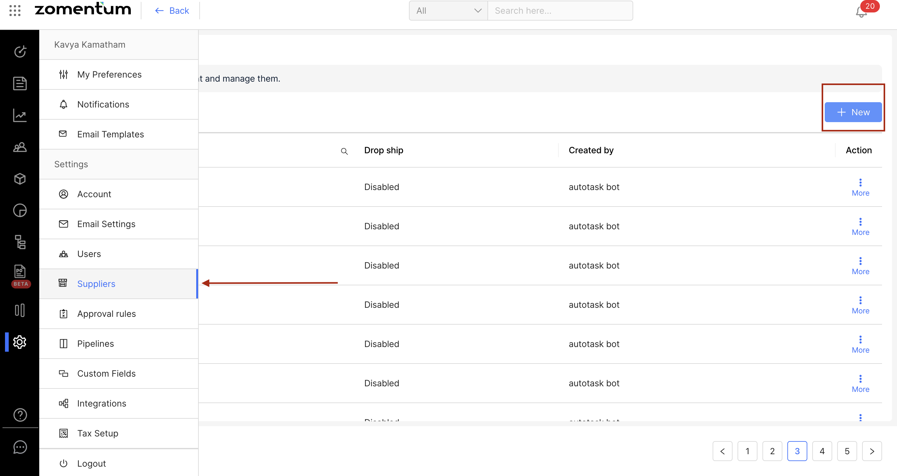The width and height of the screenshot is (897, 476).
Task: Click the search icon in table header
Action: 344,151
